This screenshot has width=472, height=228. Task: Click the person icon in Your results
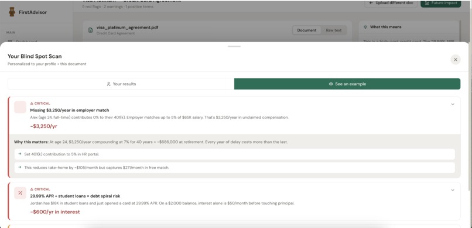[x=109, y=84]
